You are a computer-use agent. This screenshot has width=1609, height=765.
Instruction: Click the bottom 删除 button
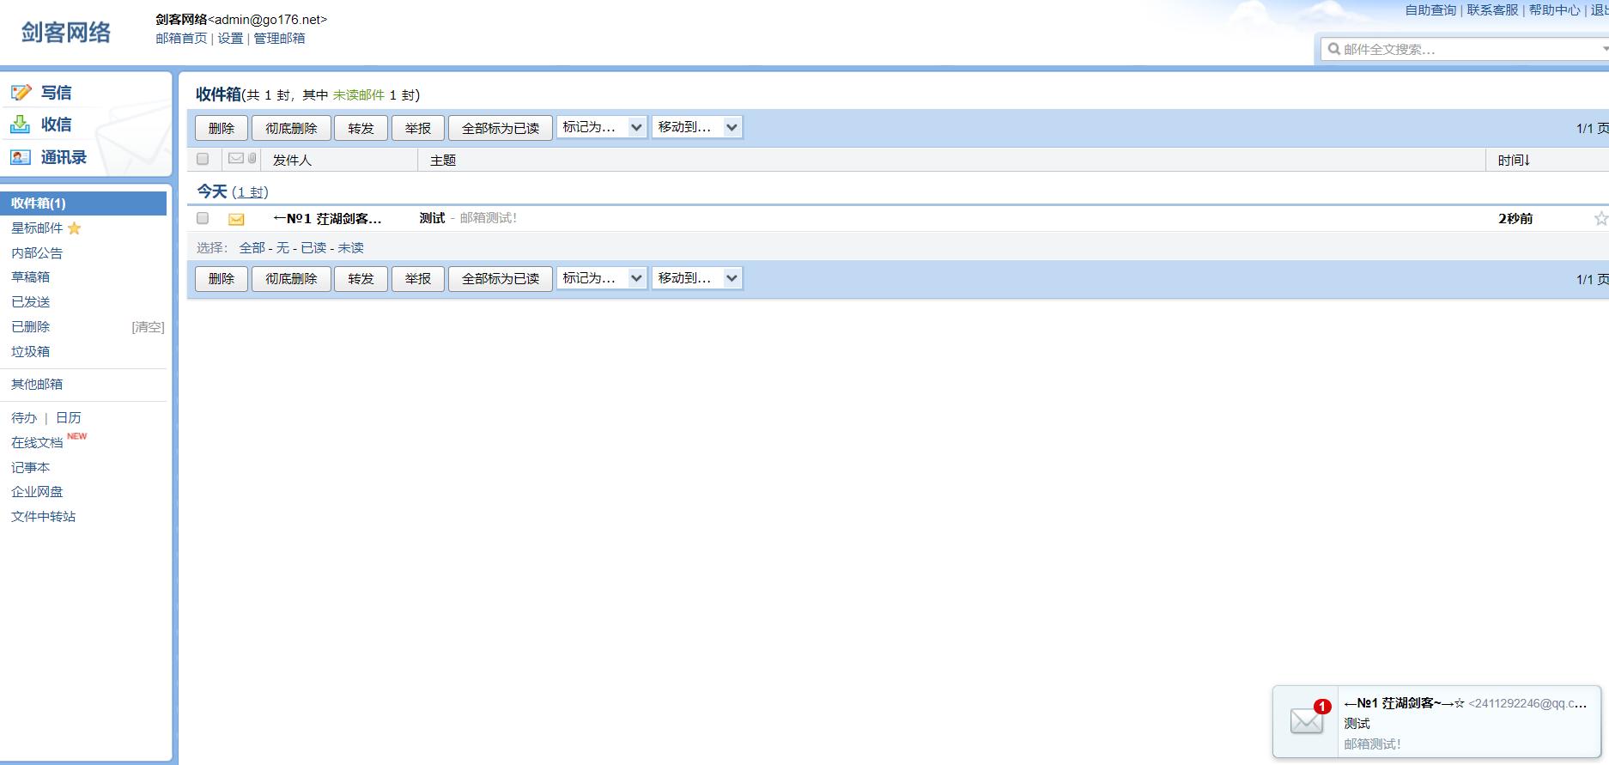point(222,279)
